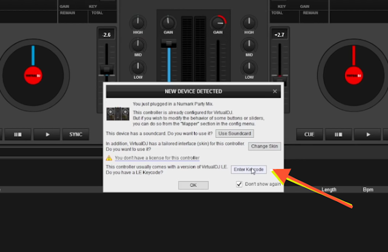Click the Change Skin button
Image resolution: width=388 pixels, height=252 pixels.
(x=264, y=146)
